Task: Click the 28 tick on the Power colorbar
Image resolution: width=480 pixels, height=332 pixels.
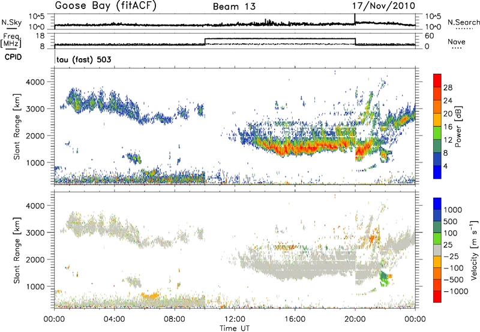Action: pos(448,87)
